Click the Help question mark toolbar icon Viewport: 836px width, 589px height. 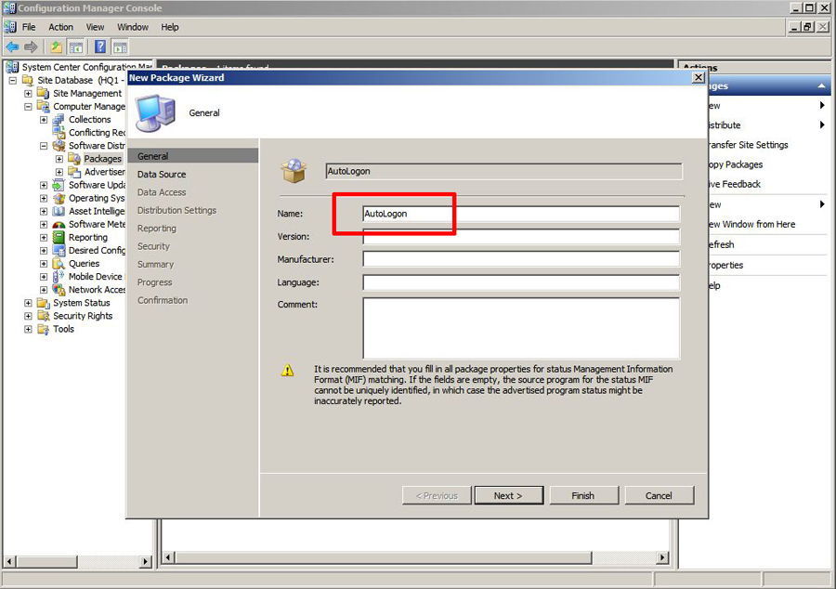(100, 46)
